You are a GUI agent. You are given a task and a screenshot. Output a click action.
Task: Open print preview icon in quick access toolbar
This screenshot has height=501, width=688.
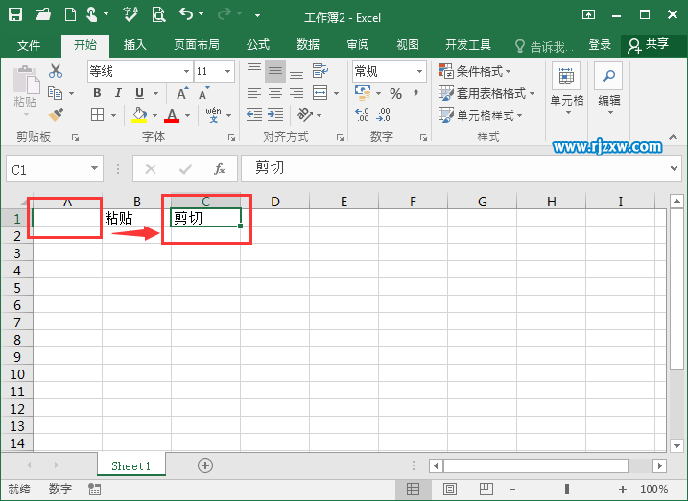pos(158,14)
